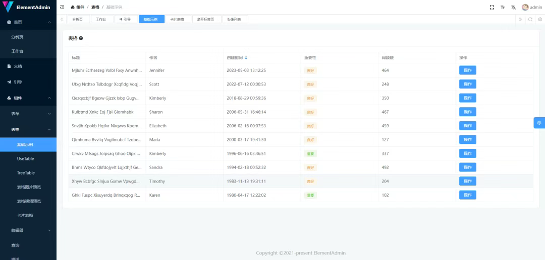The image size is (545, 260).
Task: Click the 重要 tag in Karen's row
Action: pyautogui.click(x=310, y=195)
